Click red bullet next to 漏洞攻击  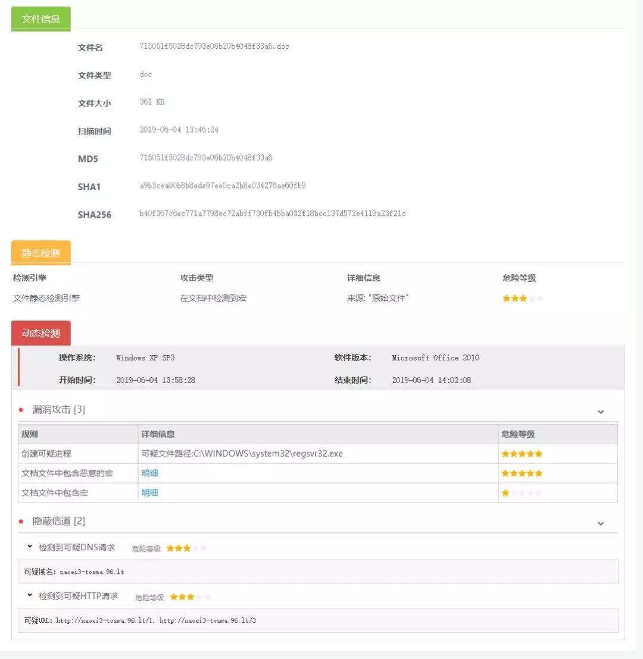pos(21,410)
